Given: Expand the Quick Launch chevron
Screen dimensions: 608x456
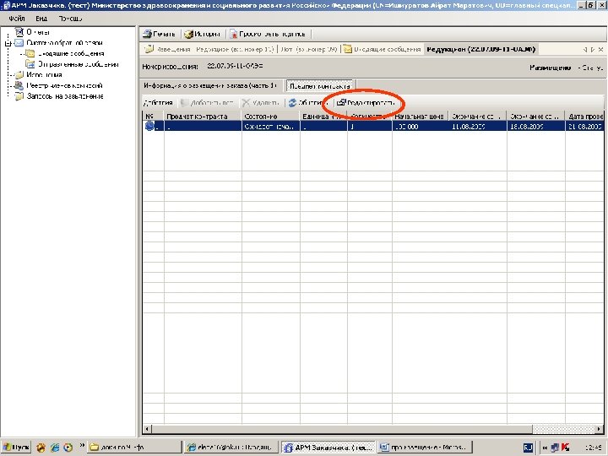Looking at the screenshot, I should (x=82, y=446).
